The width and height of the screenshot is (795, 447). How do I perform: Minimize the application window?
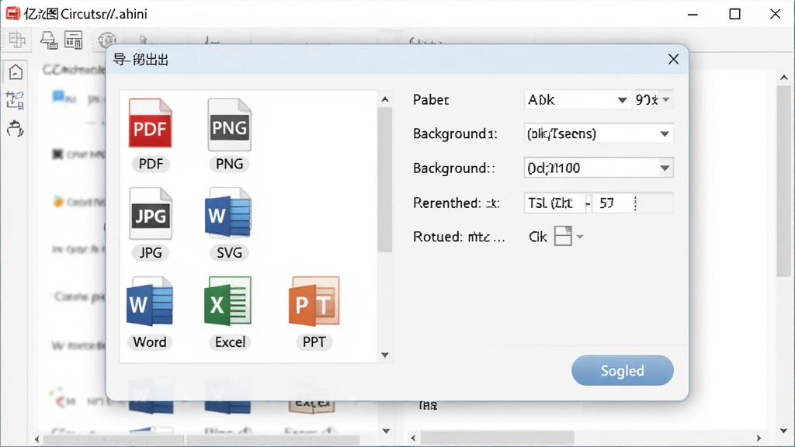click(693, 14)
